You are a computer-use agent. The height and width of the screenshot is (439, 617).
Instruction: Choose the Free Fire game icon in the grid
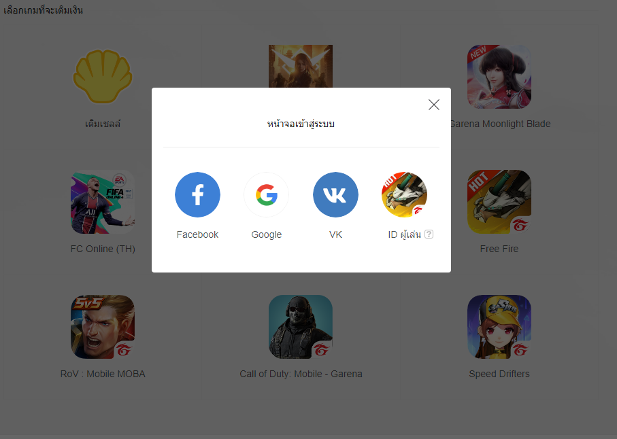coord(499,202)
